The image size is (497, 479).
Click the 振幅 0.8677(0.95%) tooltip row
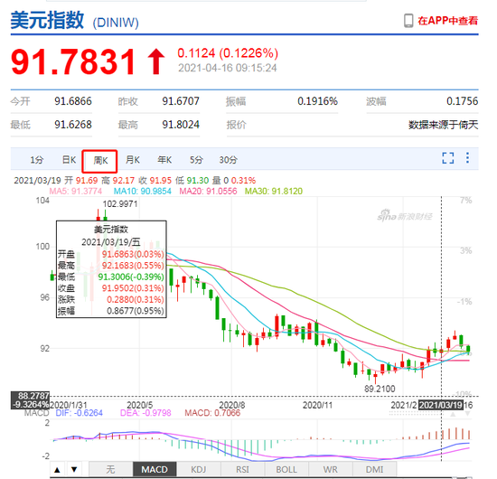click(111, 311)
